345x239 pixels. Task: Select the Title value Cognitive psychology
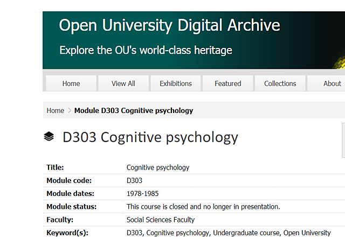[x=158, y=167]
